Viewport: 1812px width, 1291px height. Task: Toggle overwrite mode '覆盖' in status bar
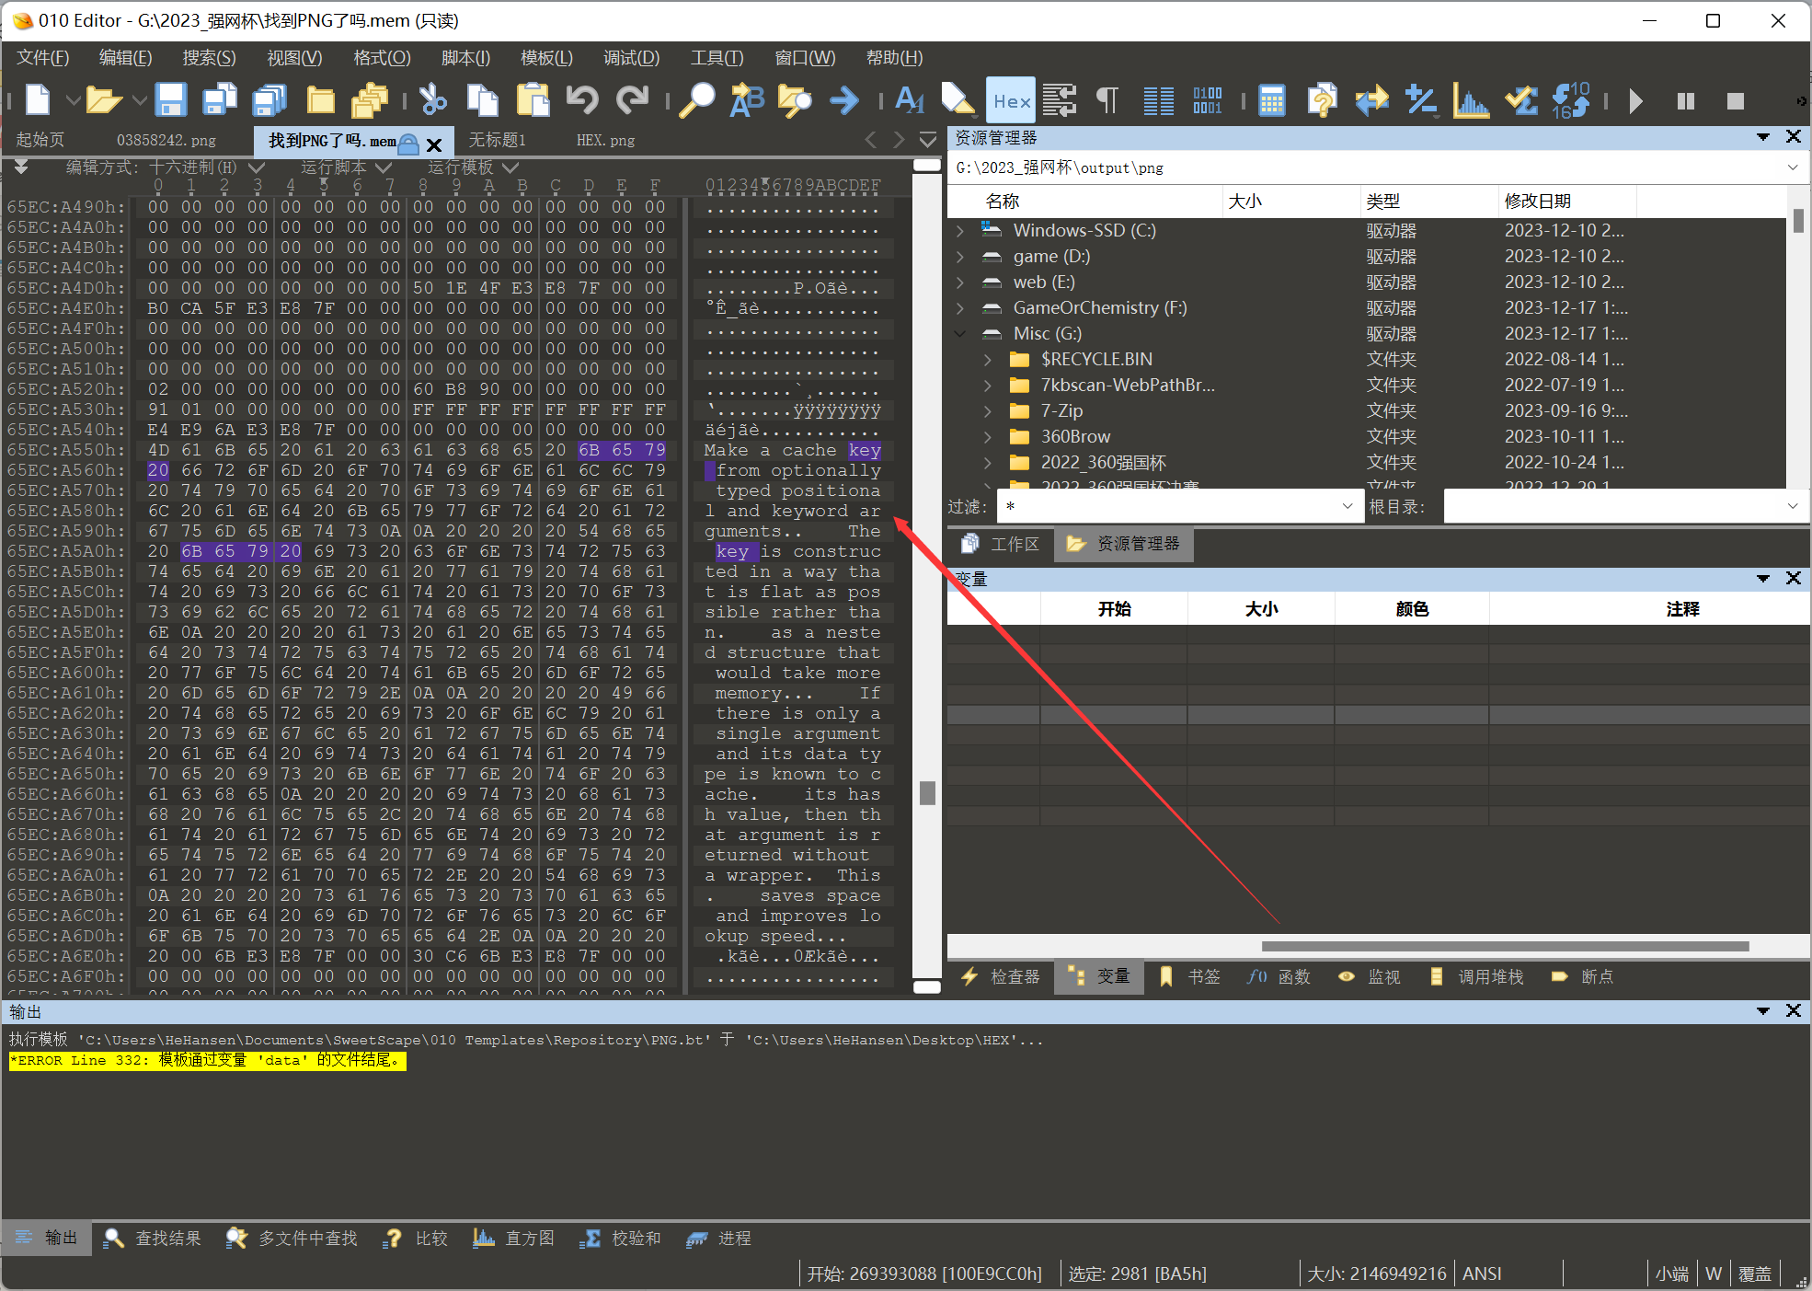click(x=1755, y=1274)
